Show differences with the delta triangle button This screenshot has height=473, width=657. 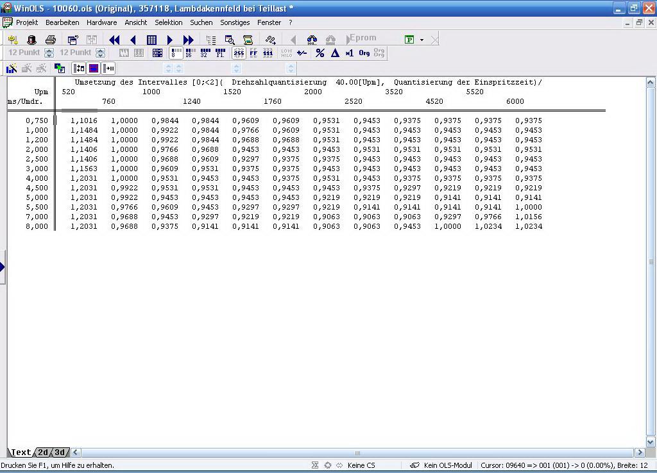[x=335, y=53]
